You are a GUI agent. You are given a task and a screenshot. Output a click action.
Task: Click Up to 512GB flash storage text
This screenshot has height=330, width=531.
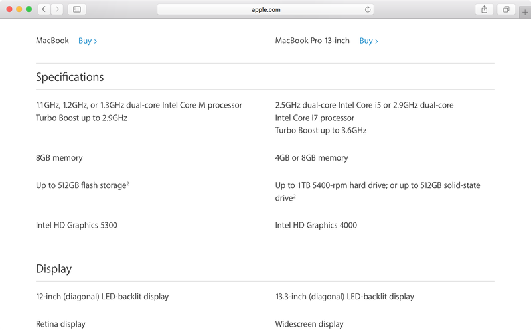(x=81, y=185)
